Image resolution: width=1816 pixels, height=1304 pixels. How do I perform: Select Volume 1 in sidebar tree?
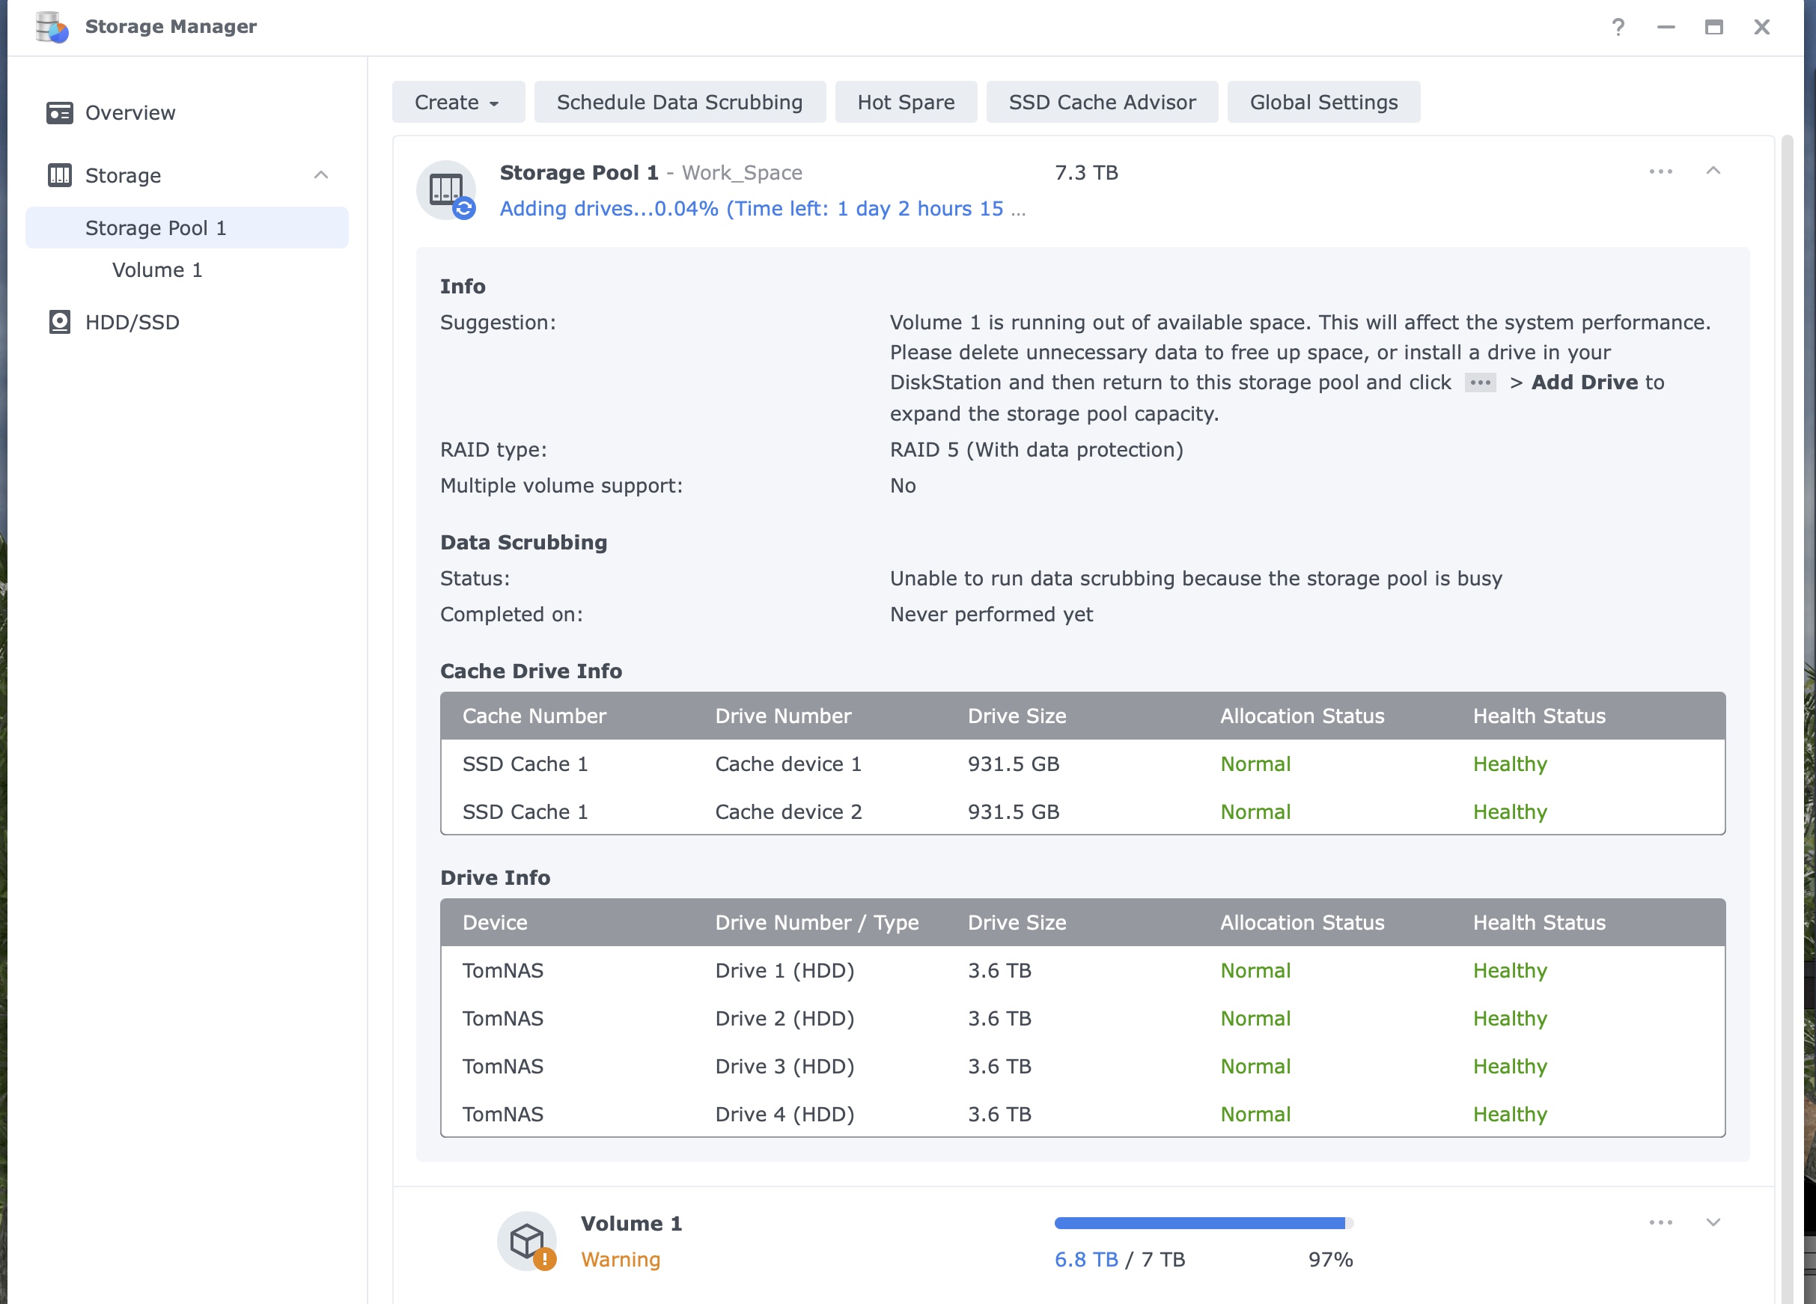click(157, 269)
